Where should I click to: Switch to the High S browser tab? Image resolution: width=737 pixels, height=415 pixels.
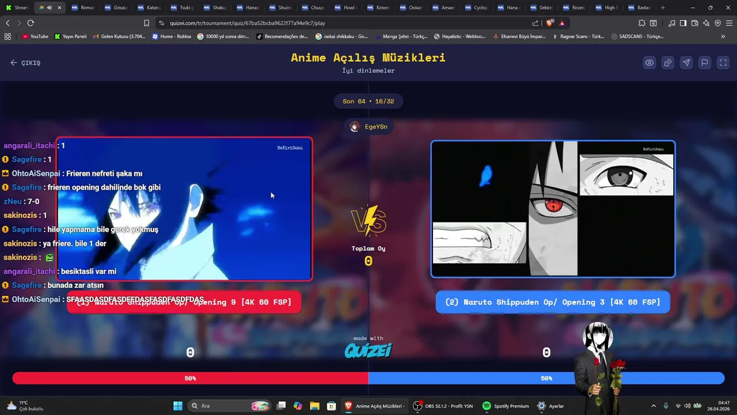(607, 7)
